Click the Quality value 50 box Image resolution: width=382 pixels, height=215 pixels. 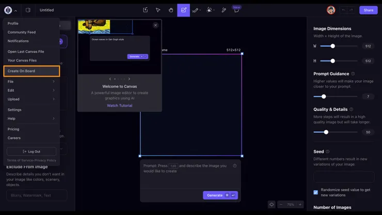[368, 132]
